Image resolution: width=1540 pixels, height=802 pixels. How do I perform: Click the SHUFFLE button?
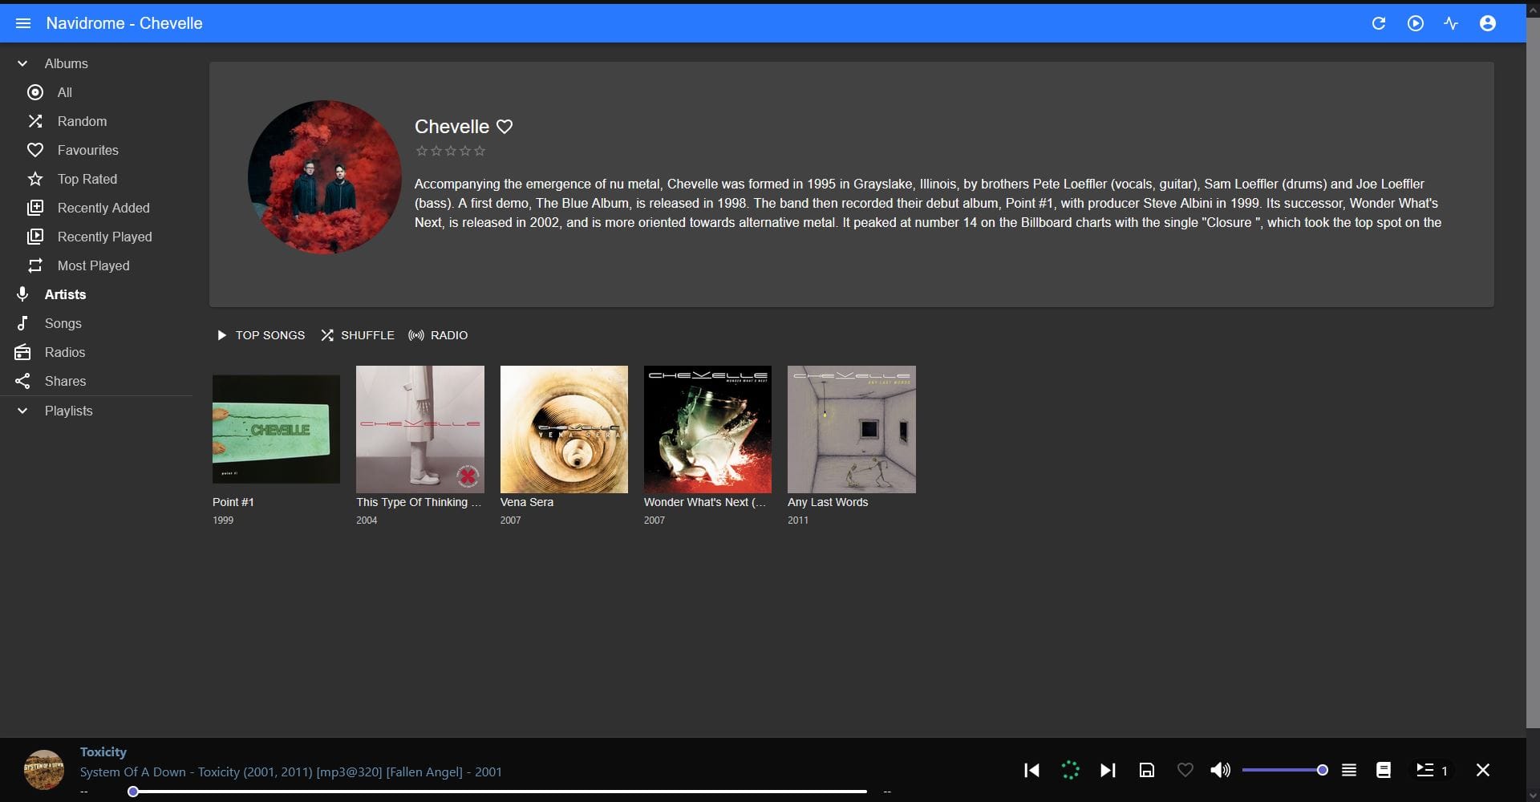click(x=358, y=335)
